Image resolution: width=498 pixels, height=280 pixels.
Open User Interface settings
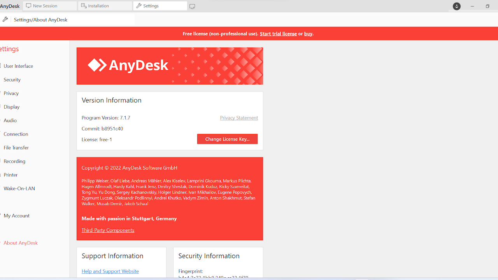coord(18,66)
